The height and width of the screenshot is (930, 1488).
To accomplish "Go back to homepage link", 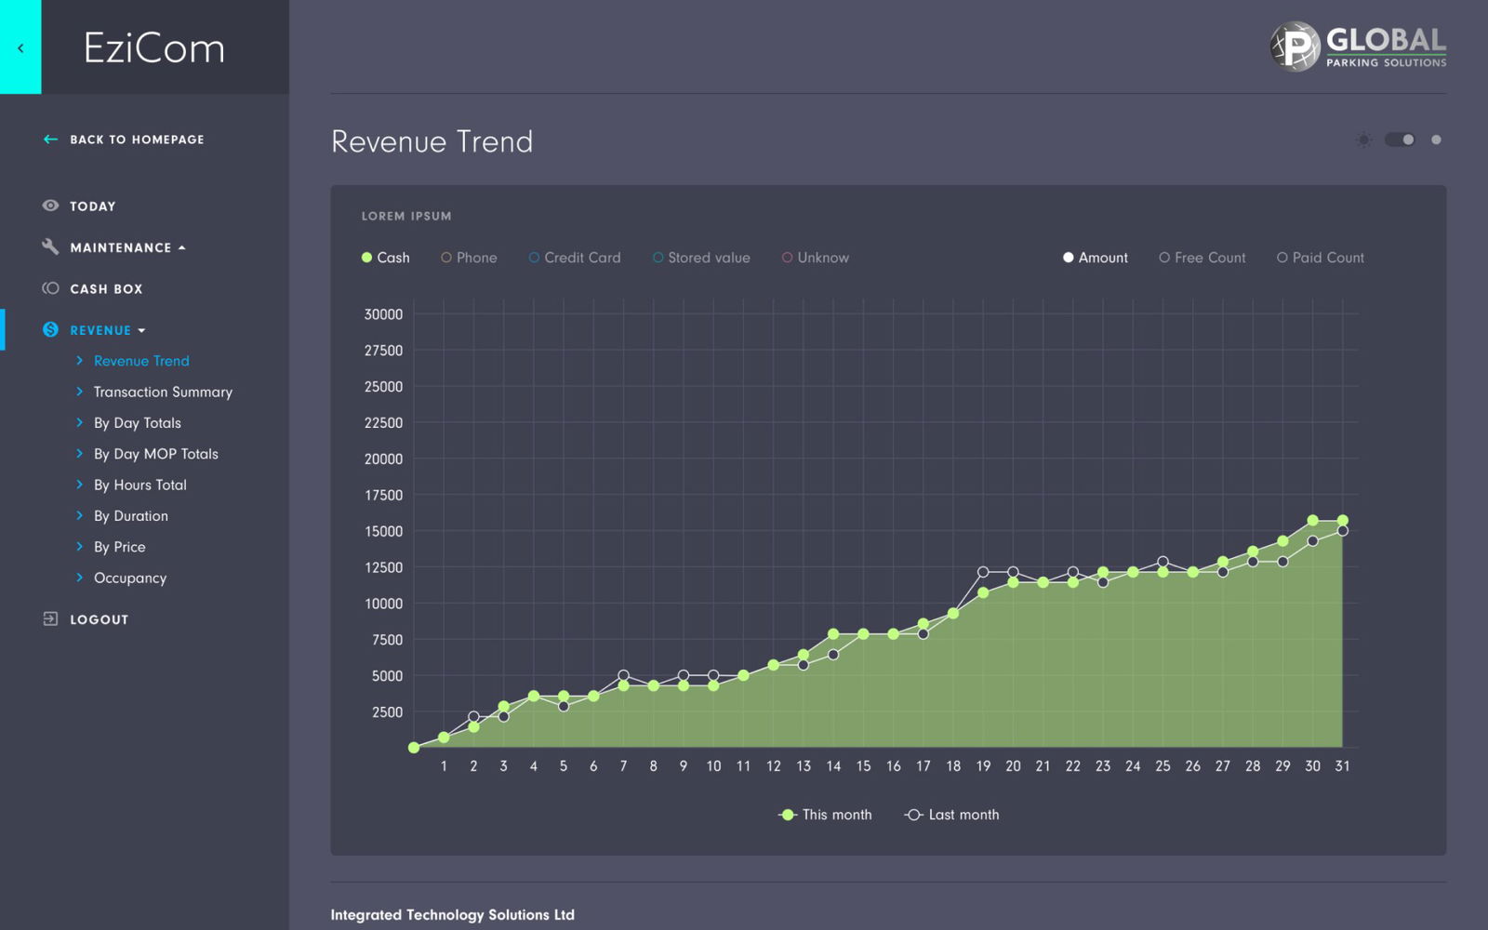I will click(137, 139).
